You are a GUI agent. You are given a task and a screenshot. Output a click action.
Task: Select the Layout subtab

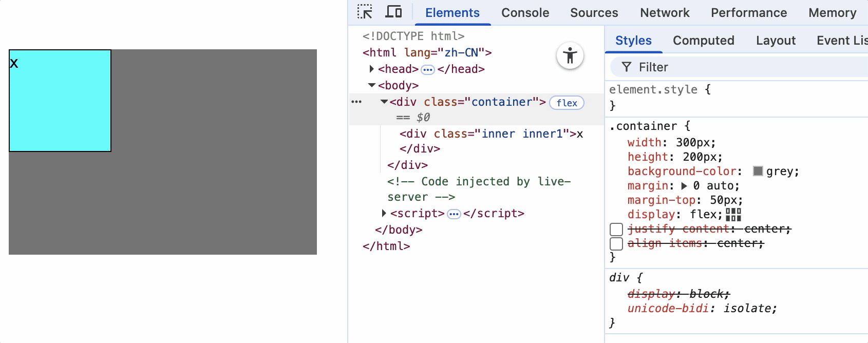776,41
